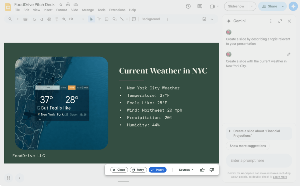300x186 pixels.
Task: Open the Slideshow options dropdown arrow
Action: [x=252, y=6]
